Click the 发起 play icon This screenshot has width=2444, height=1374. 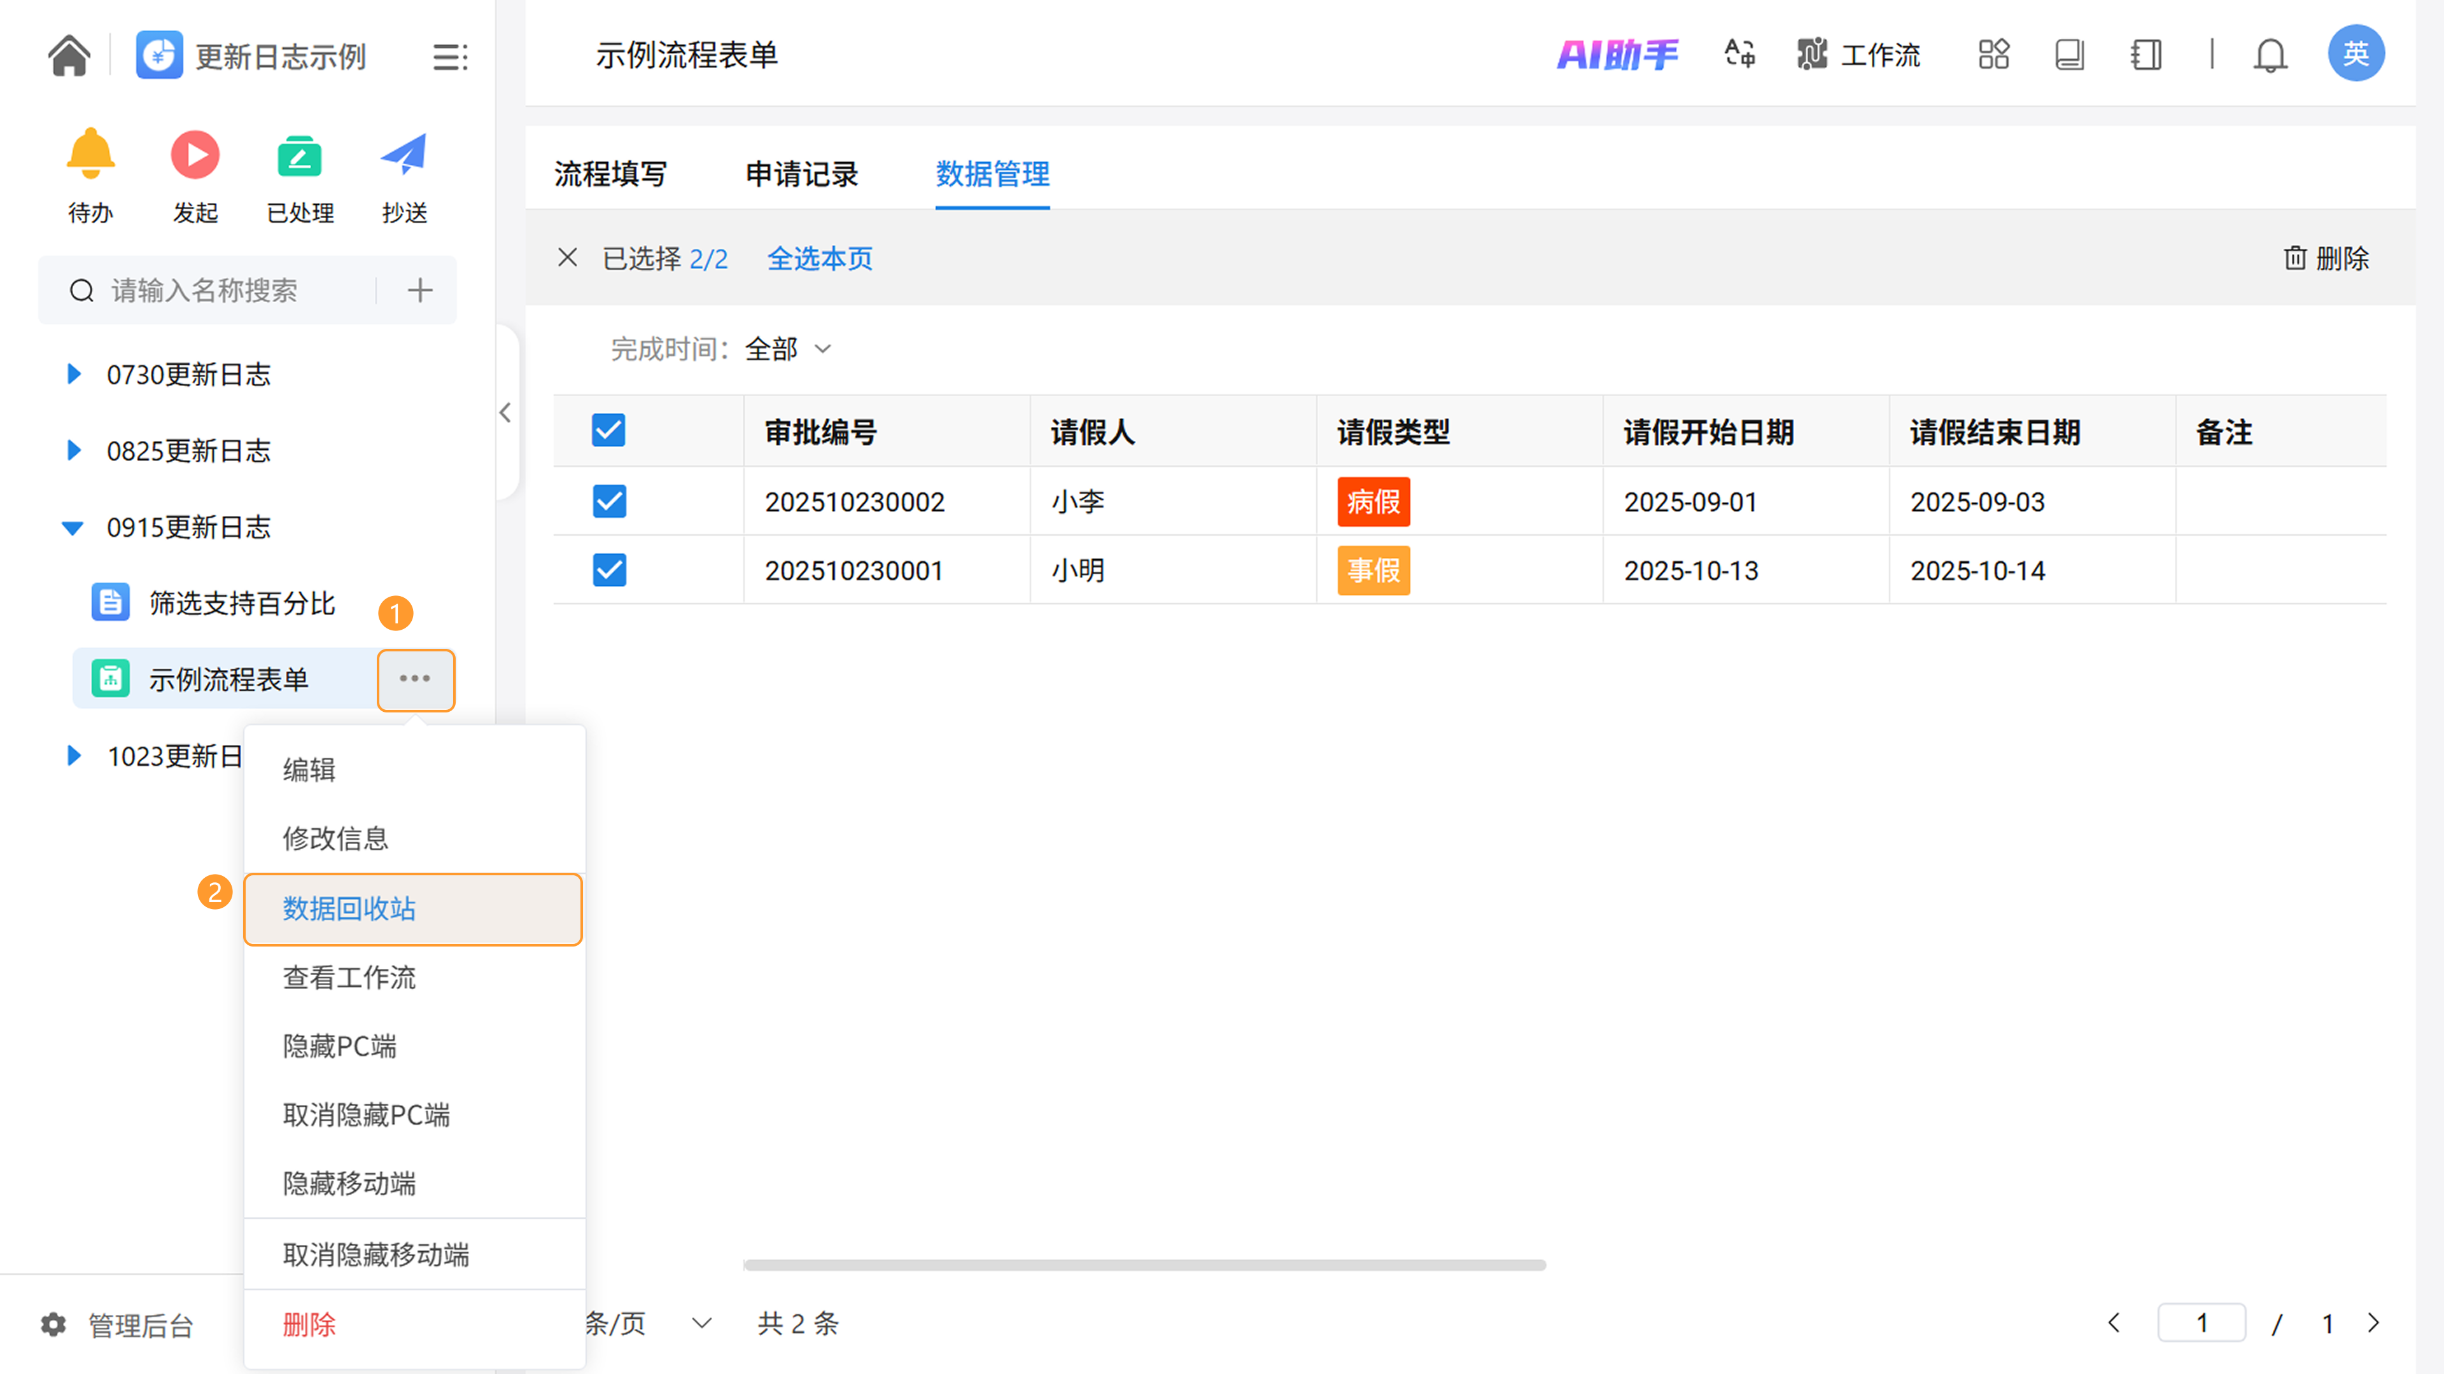[195, 155]
